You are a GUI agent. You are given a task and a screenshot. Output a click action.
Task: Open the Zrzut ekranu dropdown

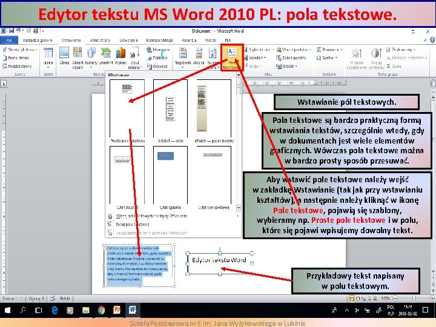click(x=135, y=58)
